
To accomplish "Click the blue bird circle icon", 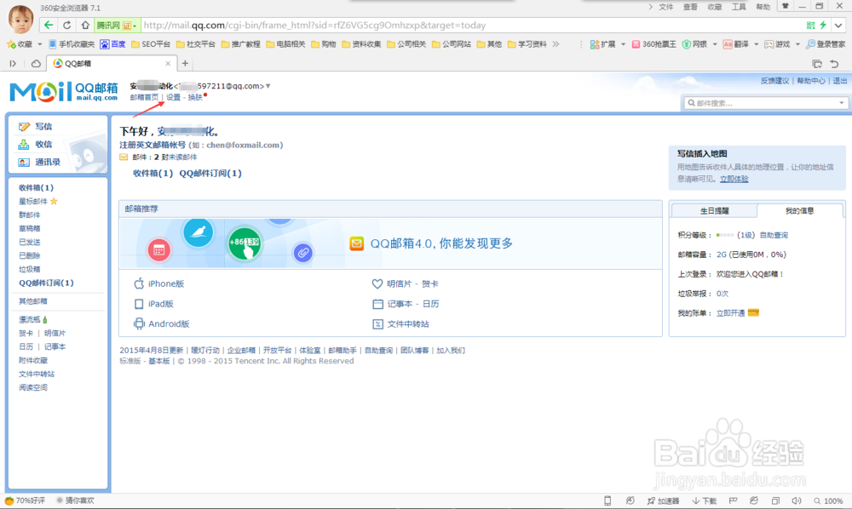I will click(199, 232).
